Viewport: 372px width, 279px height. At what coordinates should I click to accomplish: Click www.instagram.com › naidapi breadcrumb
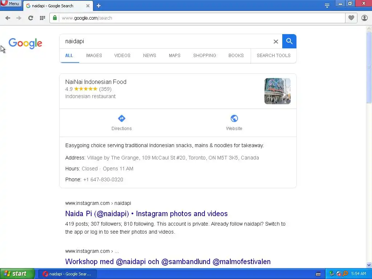pos(98,203)
